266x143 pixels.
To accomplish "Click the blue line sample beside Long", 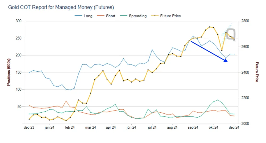I will (x=78, y=16).
